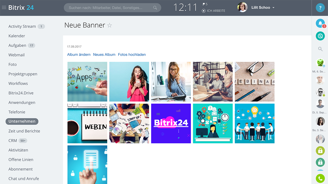The width and height of the screenshot is (328, 184).
Task: Click the Bitrix 24 logo
Action: point(21,8)
